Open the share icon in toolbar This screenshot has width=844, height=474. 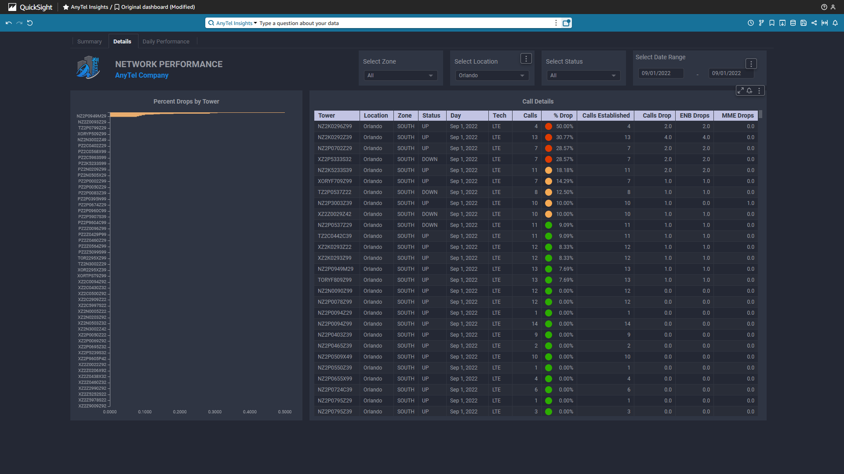pyautogui.click(x=814, y=23)
